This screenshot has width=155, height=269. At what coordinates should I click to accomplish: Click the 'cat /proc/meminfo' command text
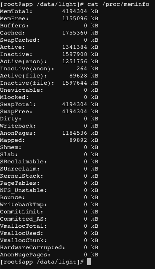118,4
